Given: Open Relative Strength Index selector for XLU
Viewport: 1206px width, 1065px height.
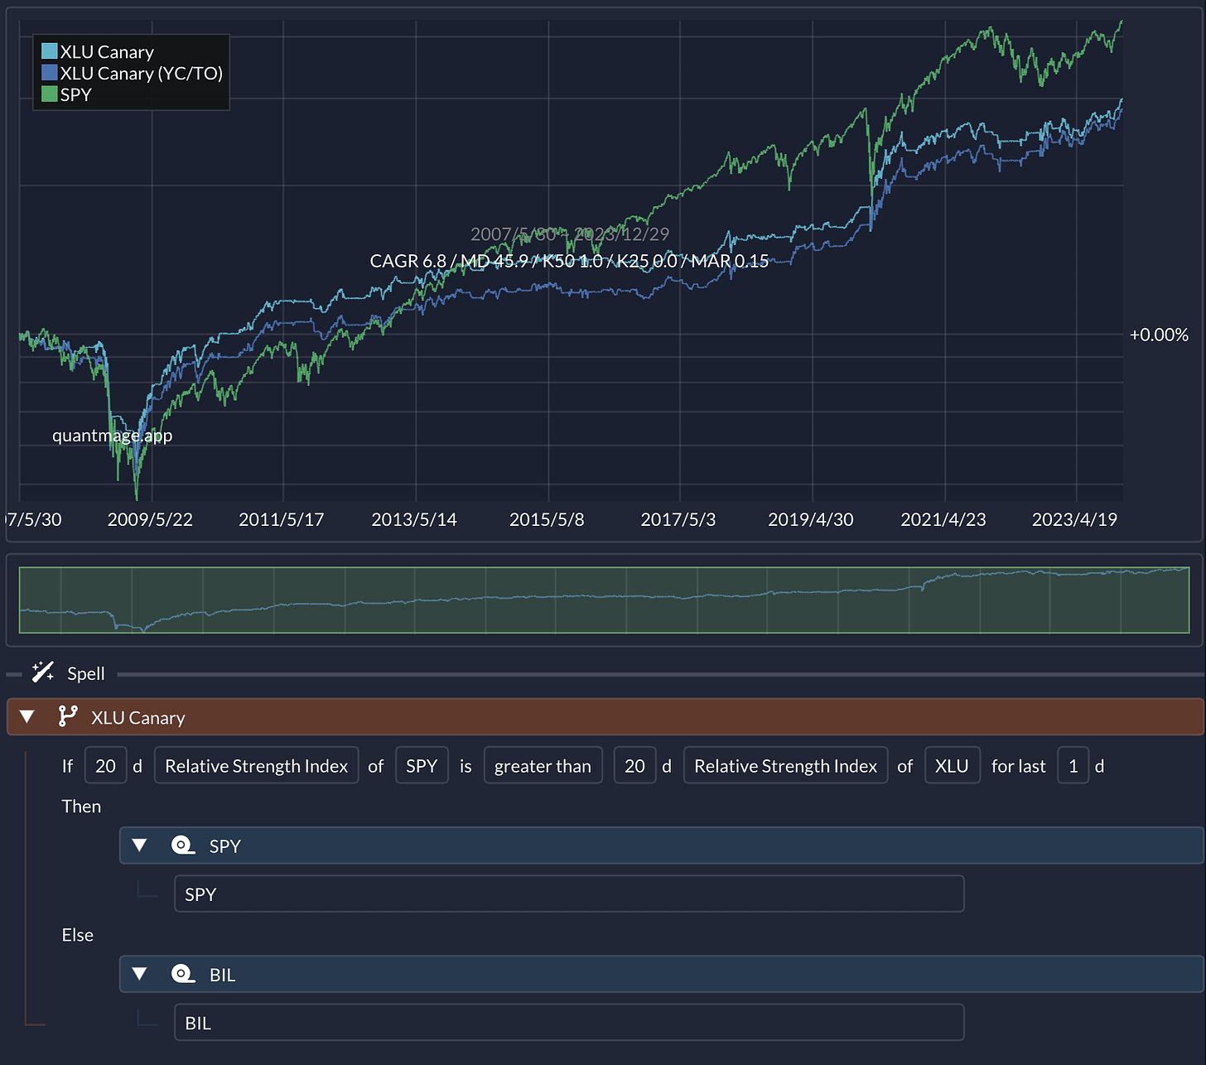Looking at the screenshot, I should pos(785,765).
